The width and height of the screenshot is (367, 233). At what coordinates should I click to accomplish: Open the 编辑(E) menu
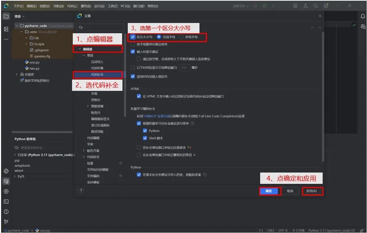(x=32, y=6)
